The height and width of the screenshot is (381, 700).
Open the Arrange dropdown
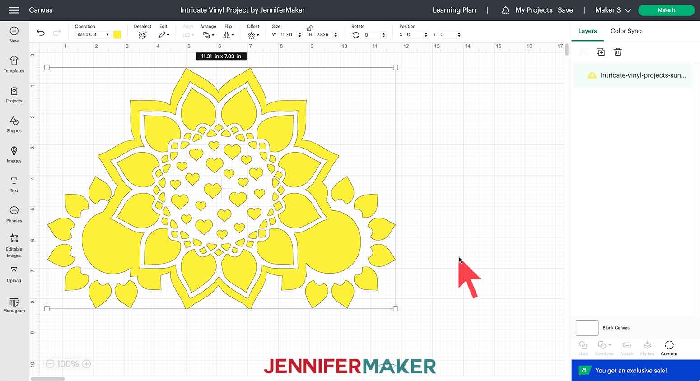click(208, 35)
